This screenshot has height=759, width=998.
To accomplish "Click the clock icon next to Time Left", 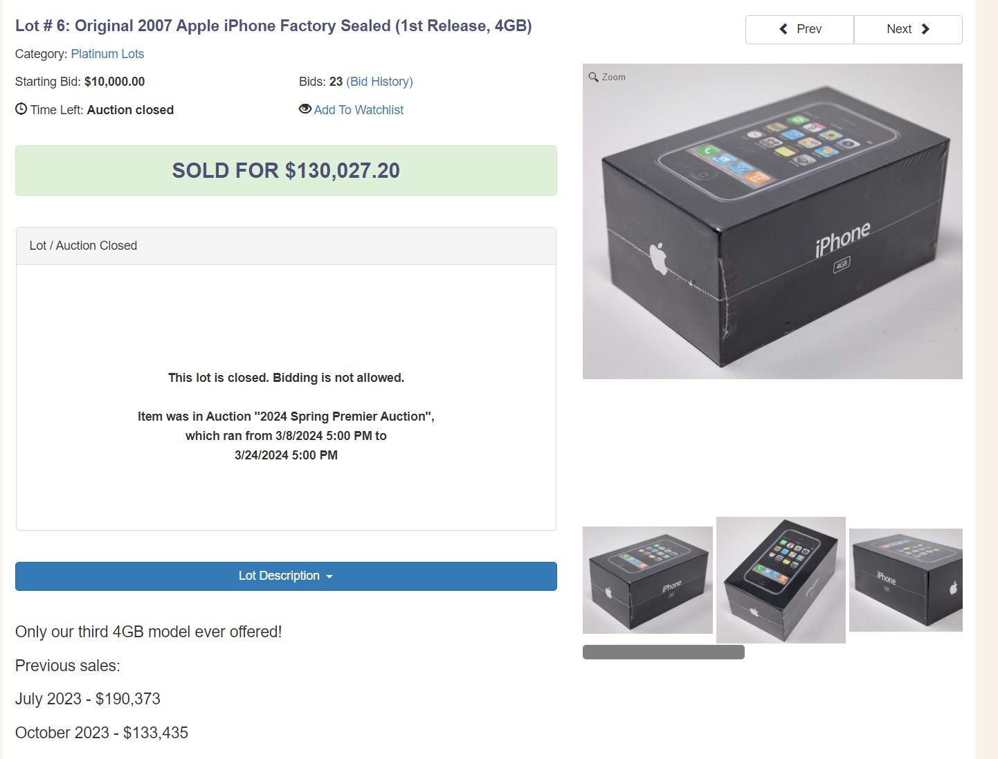I will [21, 109].
